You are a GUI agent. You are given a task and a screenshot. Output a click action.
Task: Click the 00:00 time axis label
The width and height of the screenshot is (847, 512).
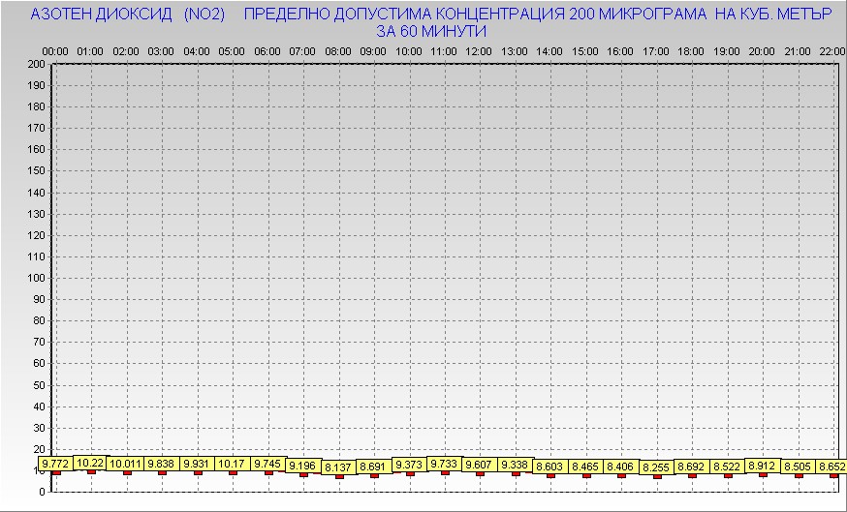tap(55, 50)
